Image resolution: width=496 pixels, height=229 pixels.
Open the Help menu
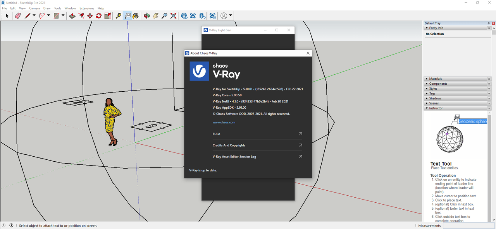coord(101,8)
